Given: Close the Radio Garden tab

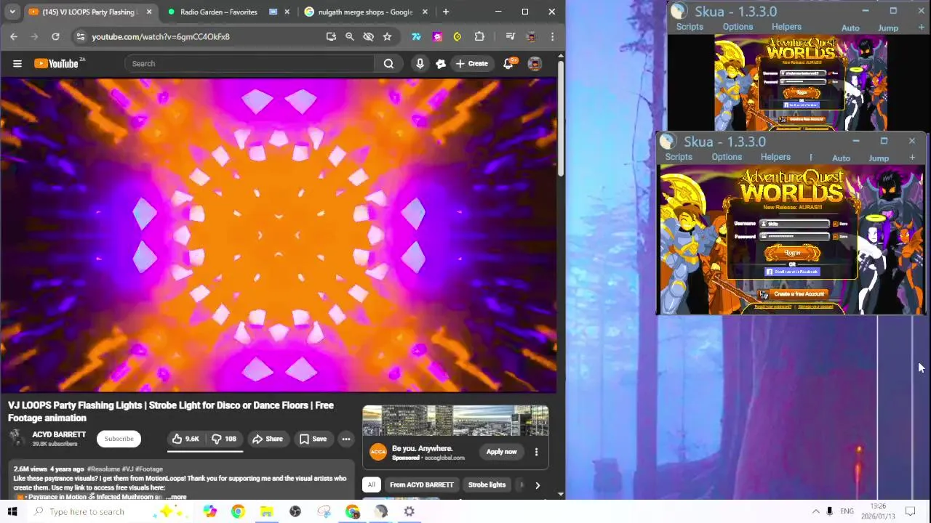Looking at the screenshot, I should click(x=287, y=12).
